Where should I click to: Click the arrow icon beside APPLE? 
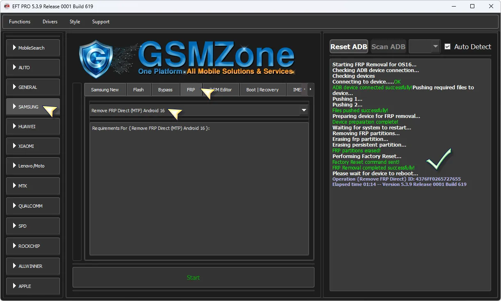(x=14, y=286)
